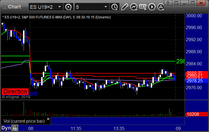Open the GET studies menu
The height and width of the screenshot is (132, 209).
[x=143, y=7]
